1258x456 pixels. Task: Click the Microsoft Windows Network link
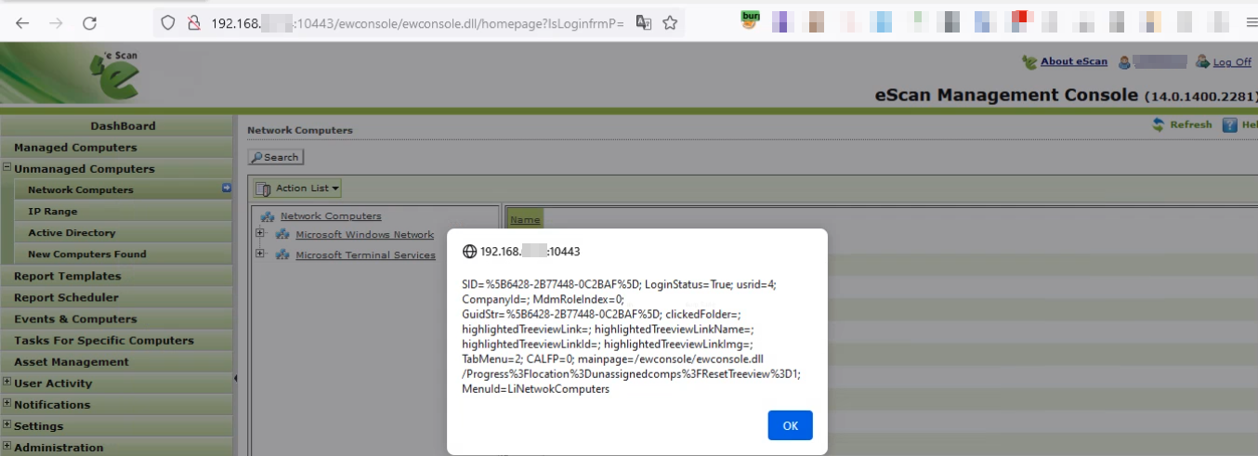tap(364, 235)
